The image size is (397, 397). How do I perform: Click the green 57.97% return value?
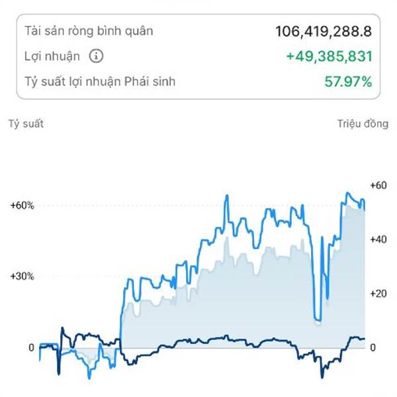348,82
